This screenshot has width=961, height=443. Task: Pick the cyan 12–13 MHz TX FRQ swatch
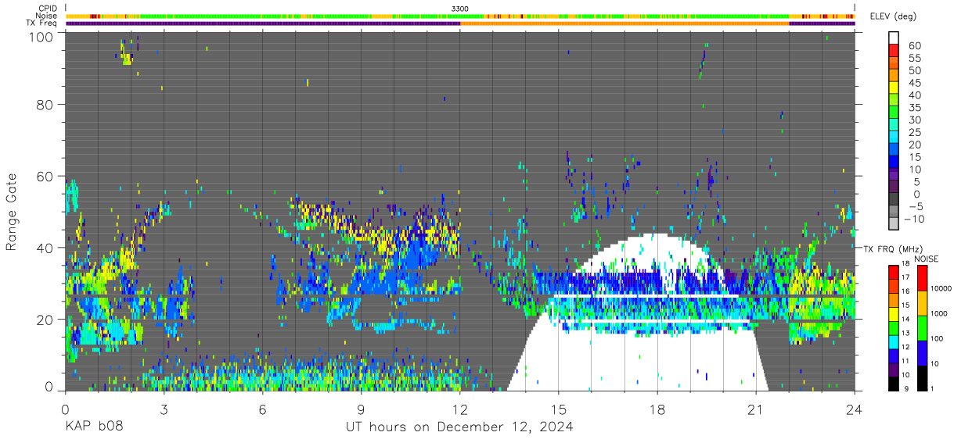(893, 341)
